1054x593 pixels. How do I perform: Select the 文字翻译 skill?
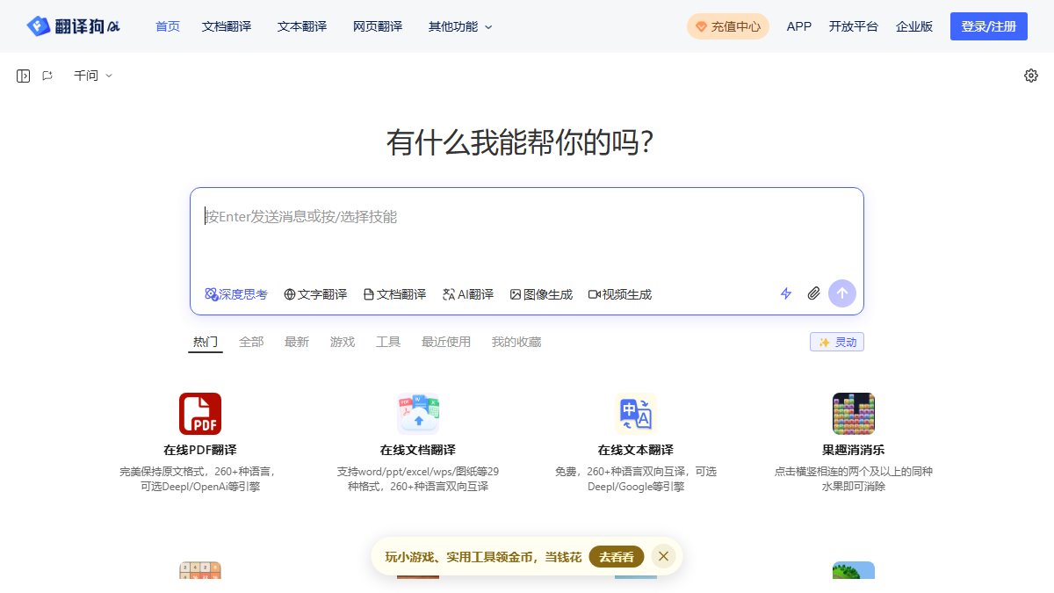[x=315, y=294]
